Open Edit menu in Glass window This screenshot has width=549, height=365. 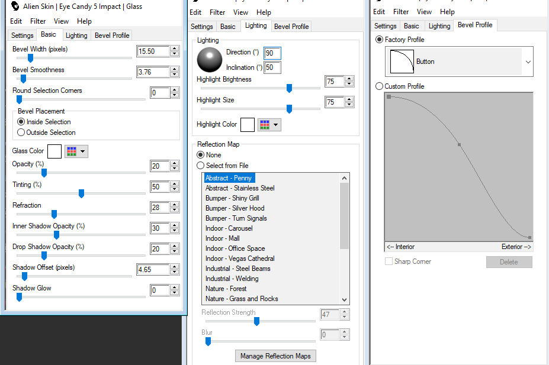coord(16,21)
